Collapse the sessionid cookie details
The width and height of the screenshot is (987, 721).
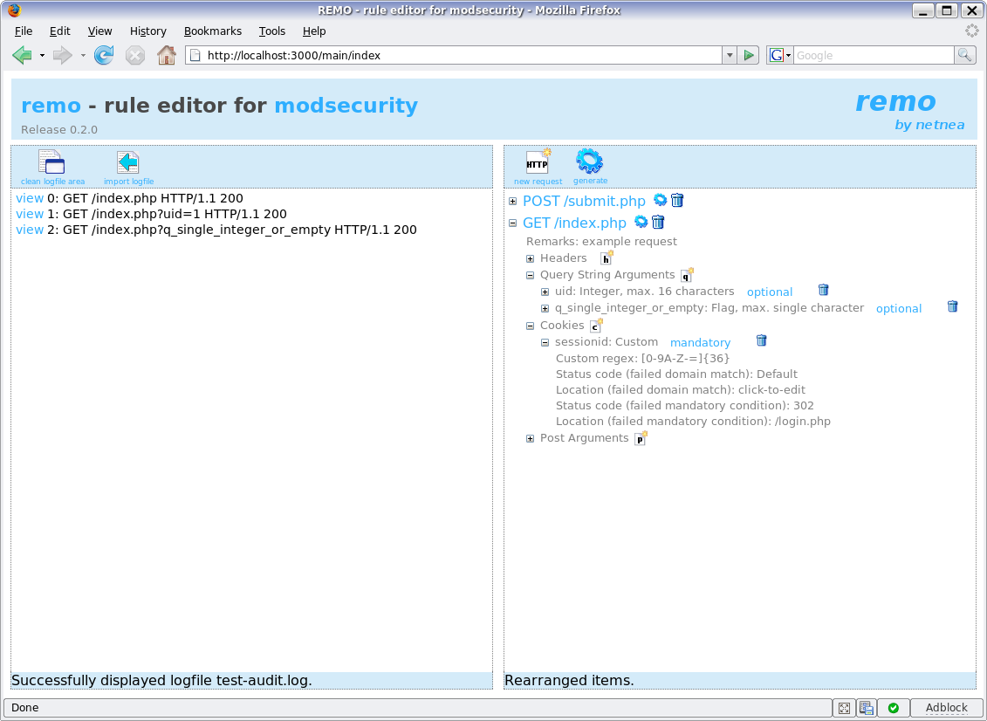point(545,342)
